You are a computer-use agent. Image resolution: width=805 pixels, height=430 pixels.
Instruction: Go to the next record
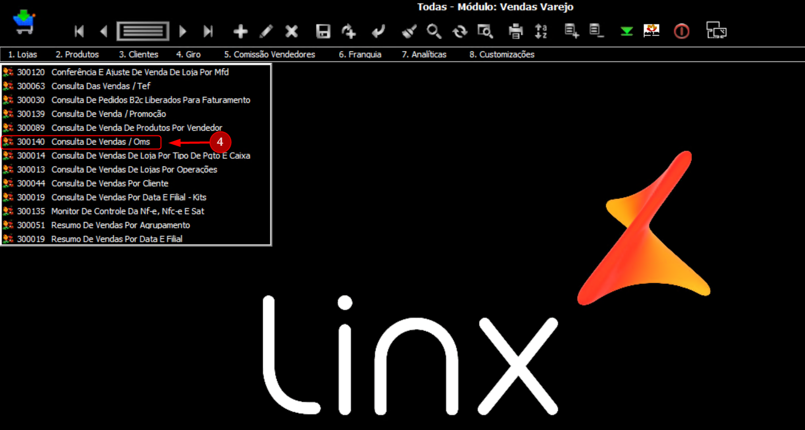click(183, 31)
